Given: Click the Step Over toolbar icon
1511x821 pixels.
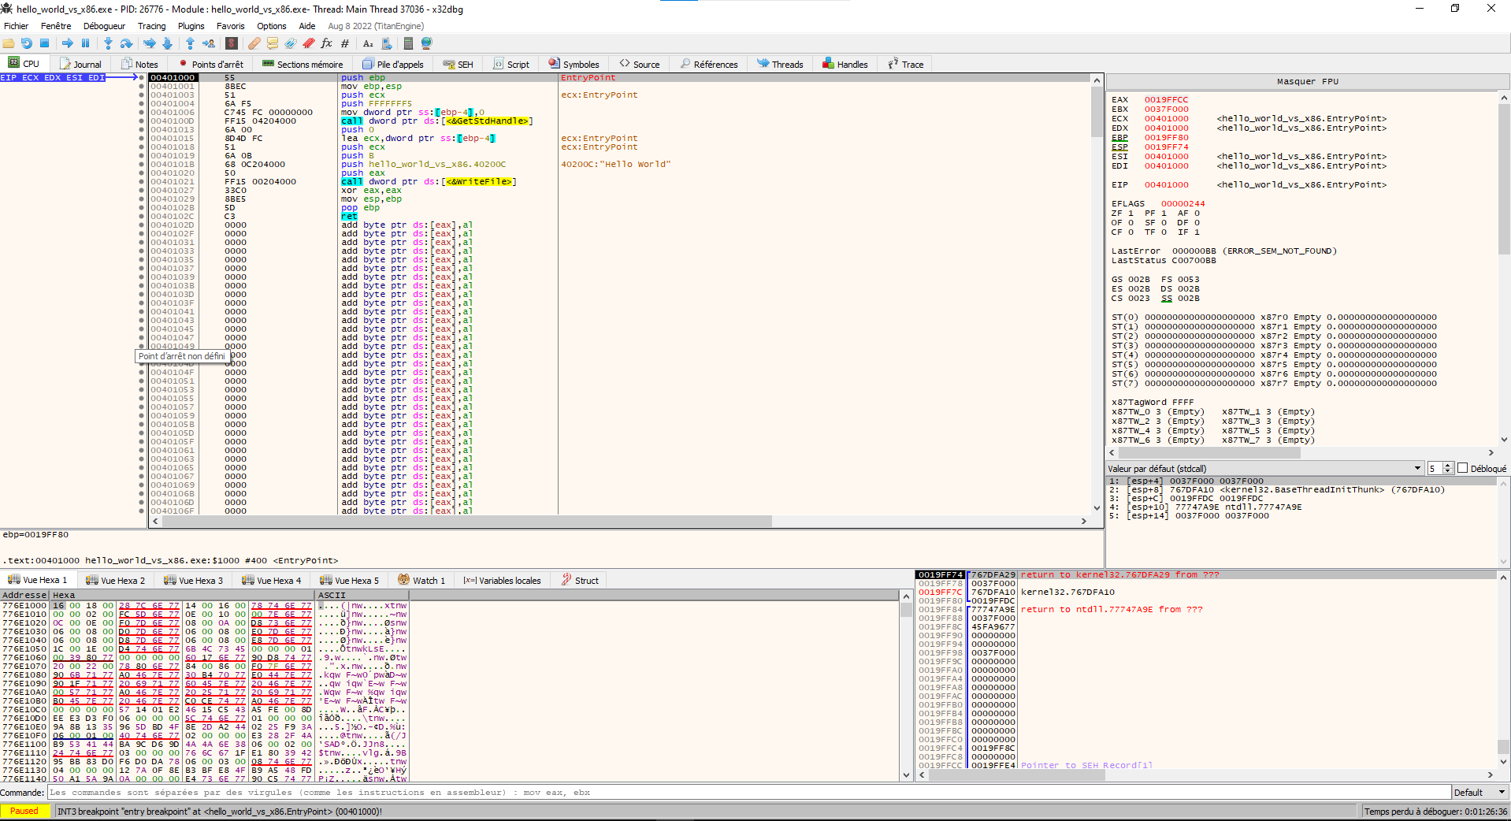Looking at the screenshot, I should click(x=126, y=43).
